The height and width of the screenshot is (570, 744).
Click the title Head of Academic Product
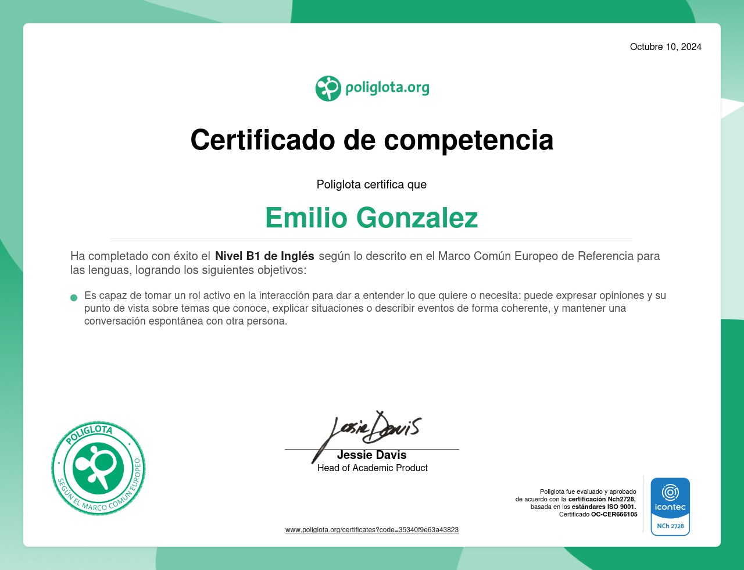[x=373, y=468]
